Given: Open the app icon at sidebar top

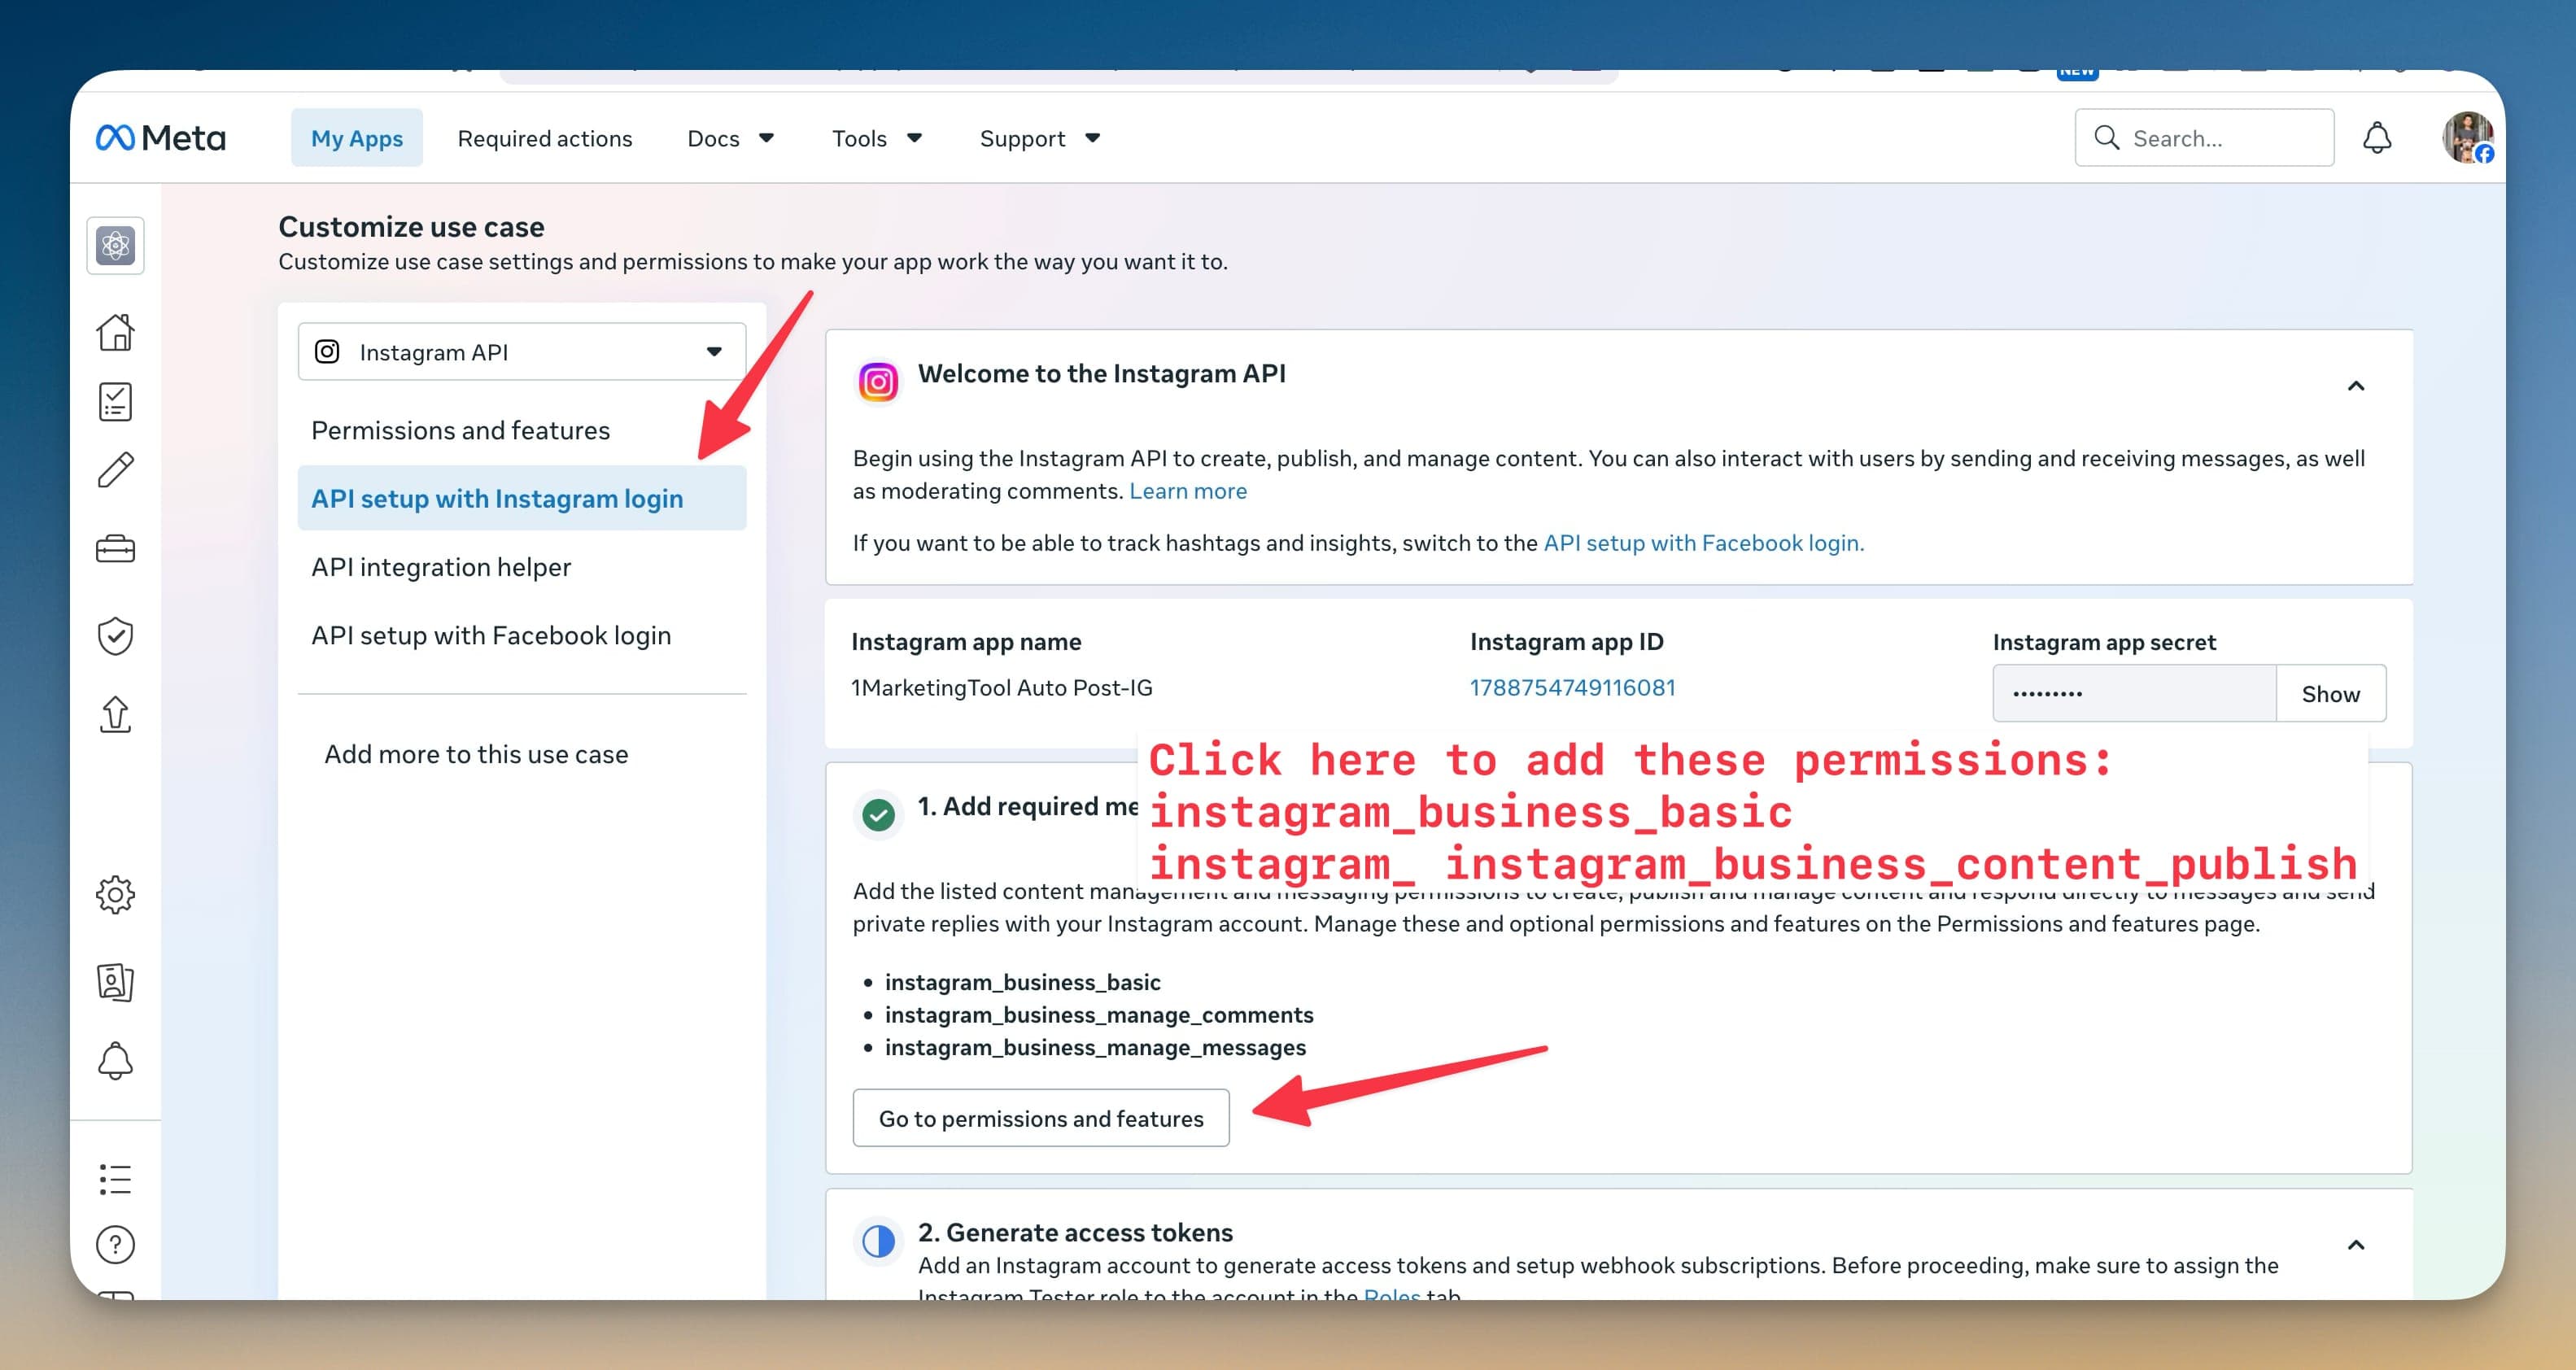Looking at the screenshot, I should [x=116, y=245].
